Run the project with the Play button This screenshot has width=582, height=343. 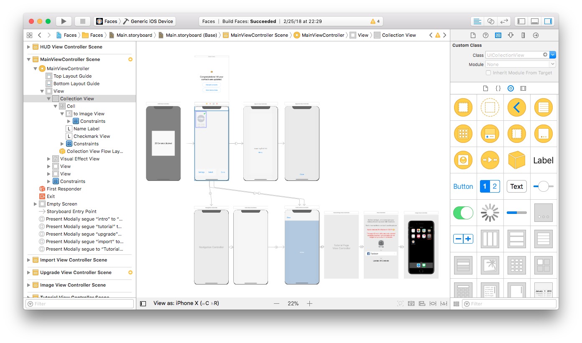[64, 21]
